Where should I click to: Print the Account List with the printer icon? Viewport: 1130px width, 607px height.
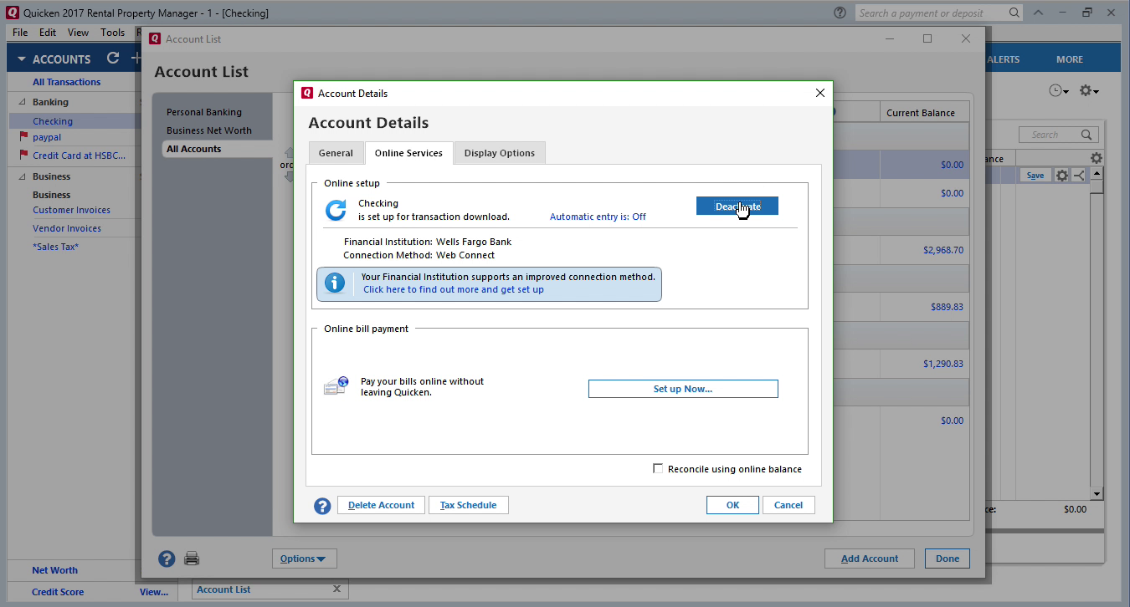pos(192,559)
